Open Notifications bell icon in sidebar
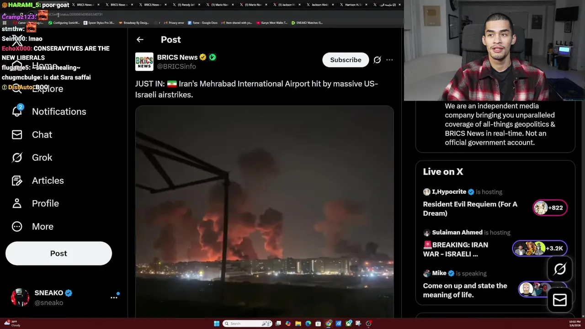 17,111
